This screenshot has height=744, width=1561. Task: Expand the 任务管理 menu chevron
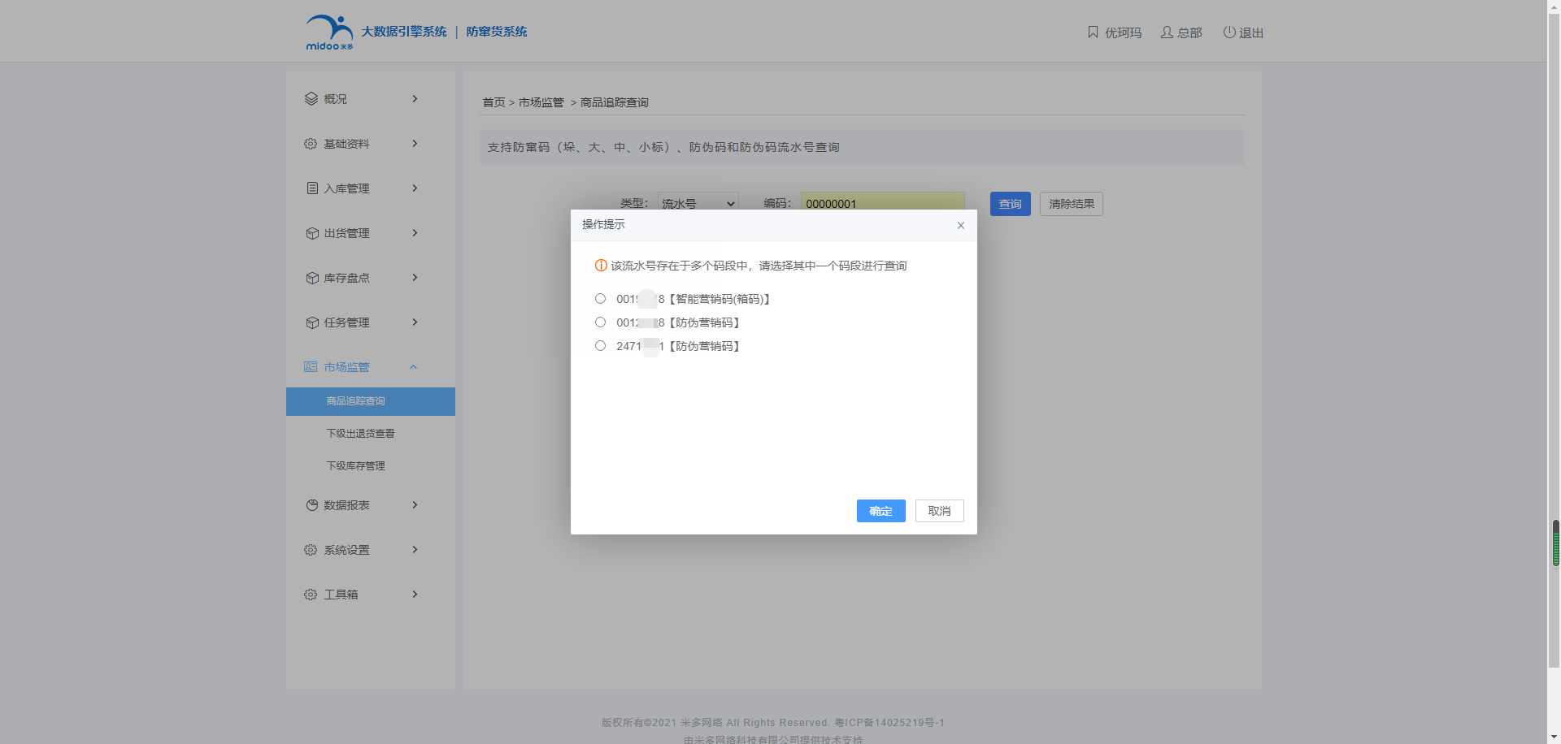(415, 322)
